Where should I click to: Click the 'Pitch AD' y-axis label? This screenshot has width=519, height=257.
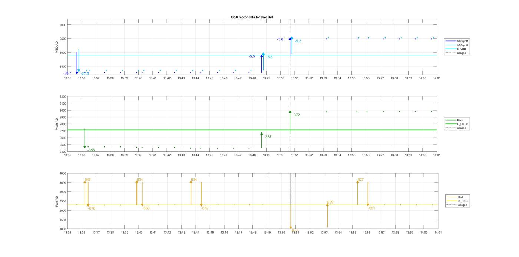[57, 124]
